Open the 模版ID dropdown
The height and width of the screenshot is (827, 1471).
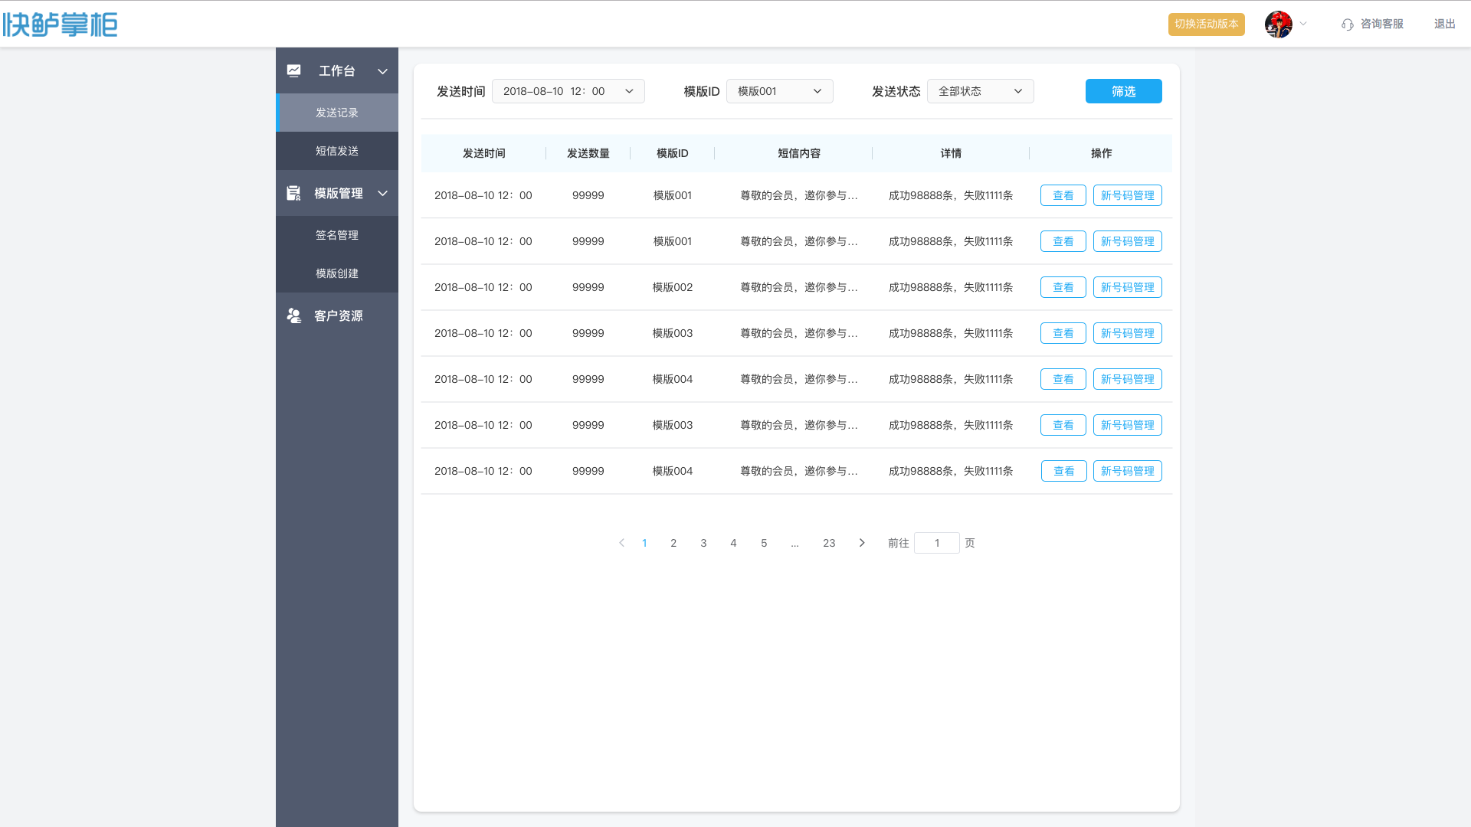pos(779,91)
